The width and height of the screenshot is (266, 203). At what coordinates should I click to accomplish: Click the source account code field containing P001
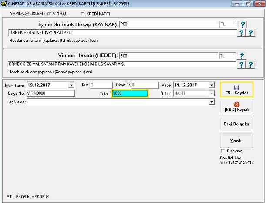point(169,24)
